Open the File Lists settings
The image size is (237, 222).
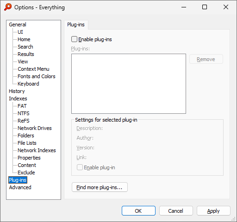point(27,143)
